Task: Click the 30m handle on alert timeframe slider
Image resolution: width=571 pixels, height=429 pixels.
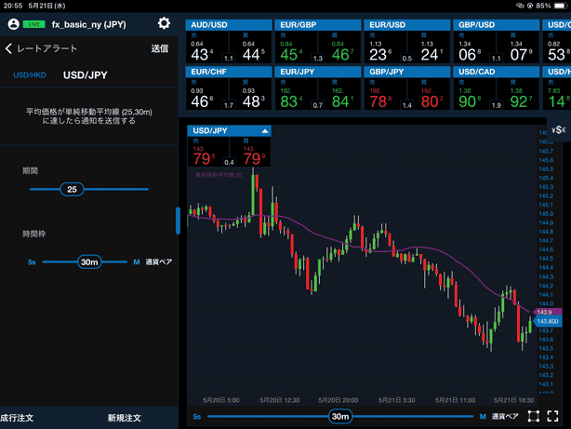Action: (x=89, y=262)
